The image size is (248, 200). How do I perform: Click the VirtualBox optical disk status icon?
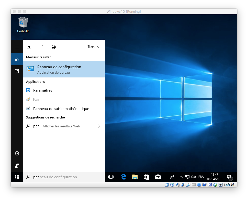tap(172, 185)
